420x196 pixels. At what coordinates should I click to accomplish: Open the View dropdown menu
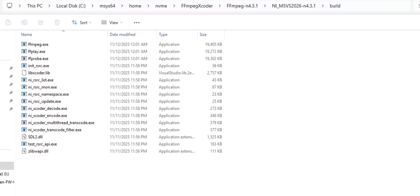pyautogui.click(x=112, y=23)
